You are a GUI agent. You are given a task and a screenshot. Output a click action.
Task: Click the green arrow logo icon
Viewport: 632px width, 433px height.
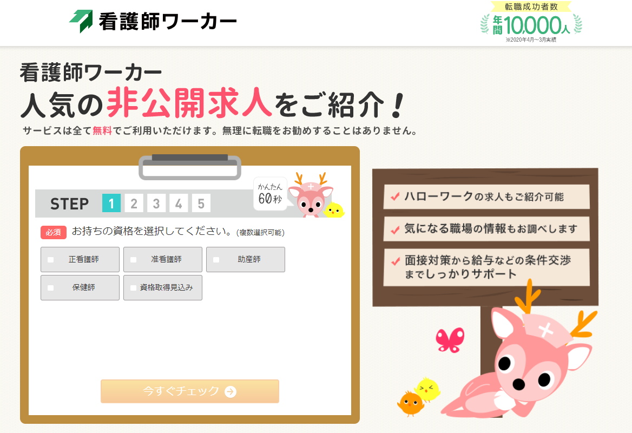81,21
